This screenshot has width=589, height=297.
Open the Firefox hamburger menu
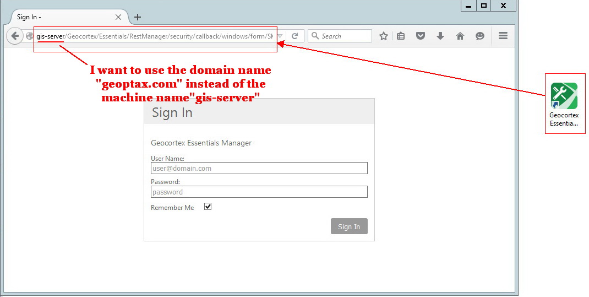tap(503, 36)
